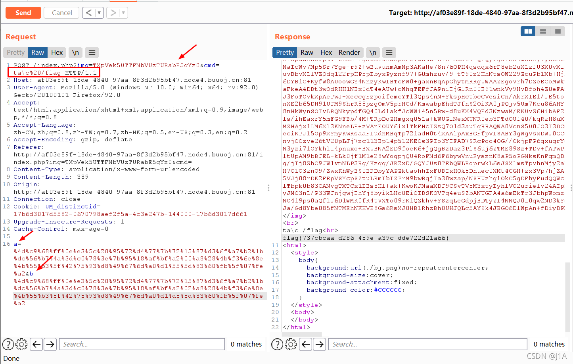Focus the Response search input field
The width and height of the screenshot is (573, 364).
[428, 344]
